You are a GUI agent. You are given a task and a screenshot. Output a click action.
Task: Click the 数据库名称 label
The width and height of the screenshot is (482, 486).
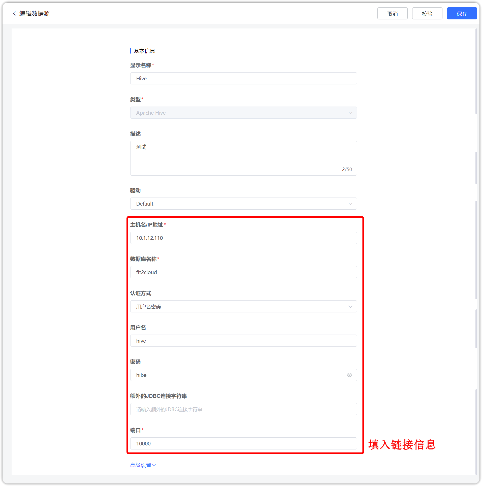(x=143, y=259)
